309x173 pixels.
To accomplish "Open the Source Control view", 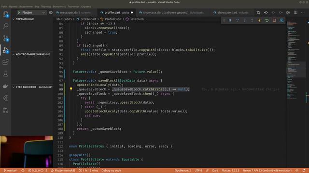I will (x=5, y=38).
